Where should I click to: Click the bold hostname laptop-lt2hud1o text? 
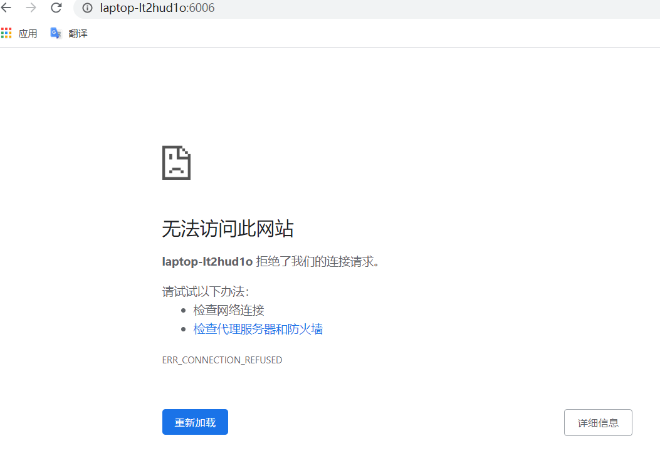pos(206,261)
